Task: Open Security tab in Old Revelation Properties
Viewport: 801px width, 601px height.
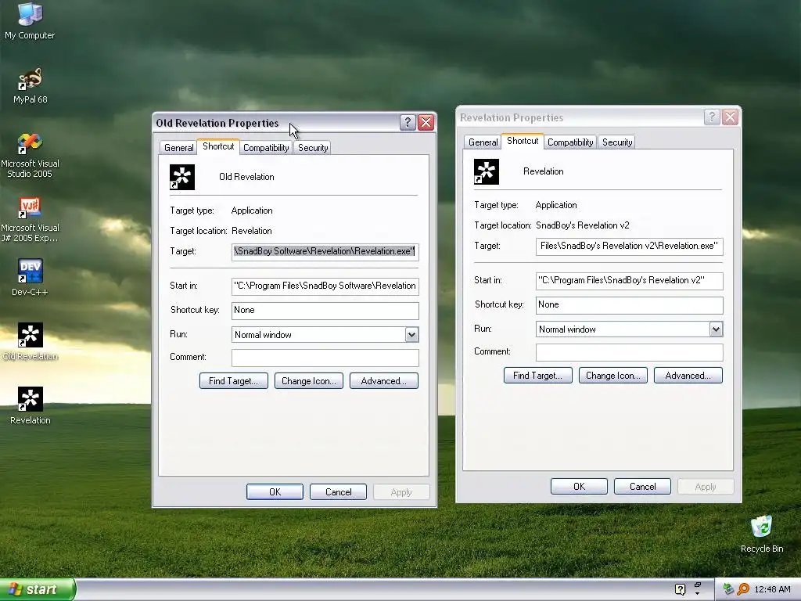Action: point(313,148)
